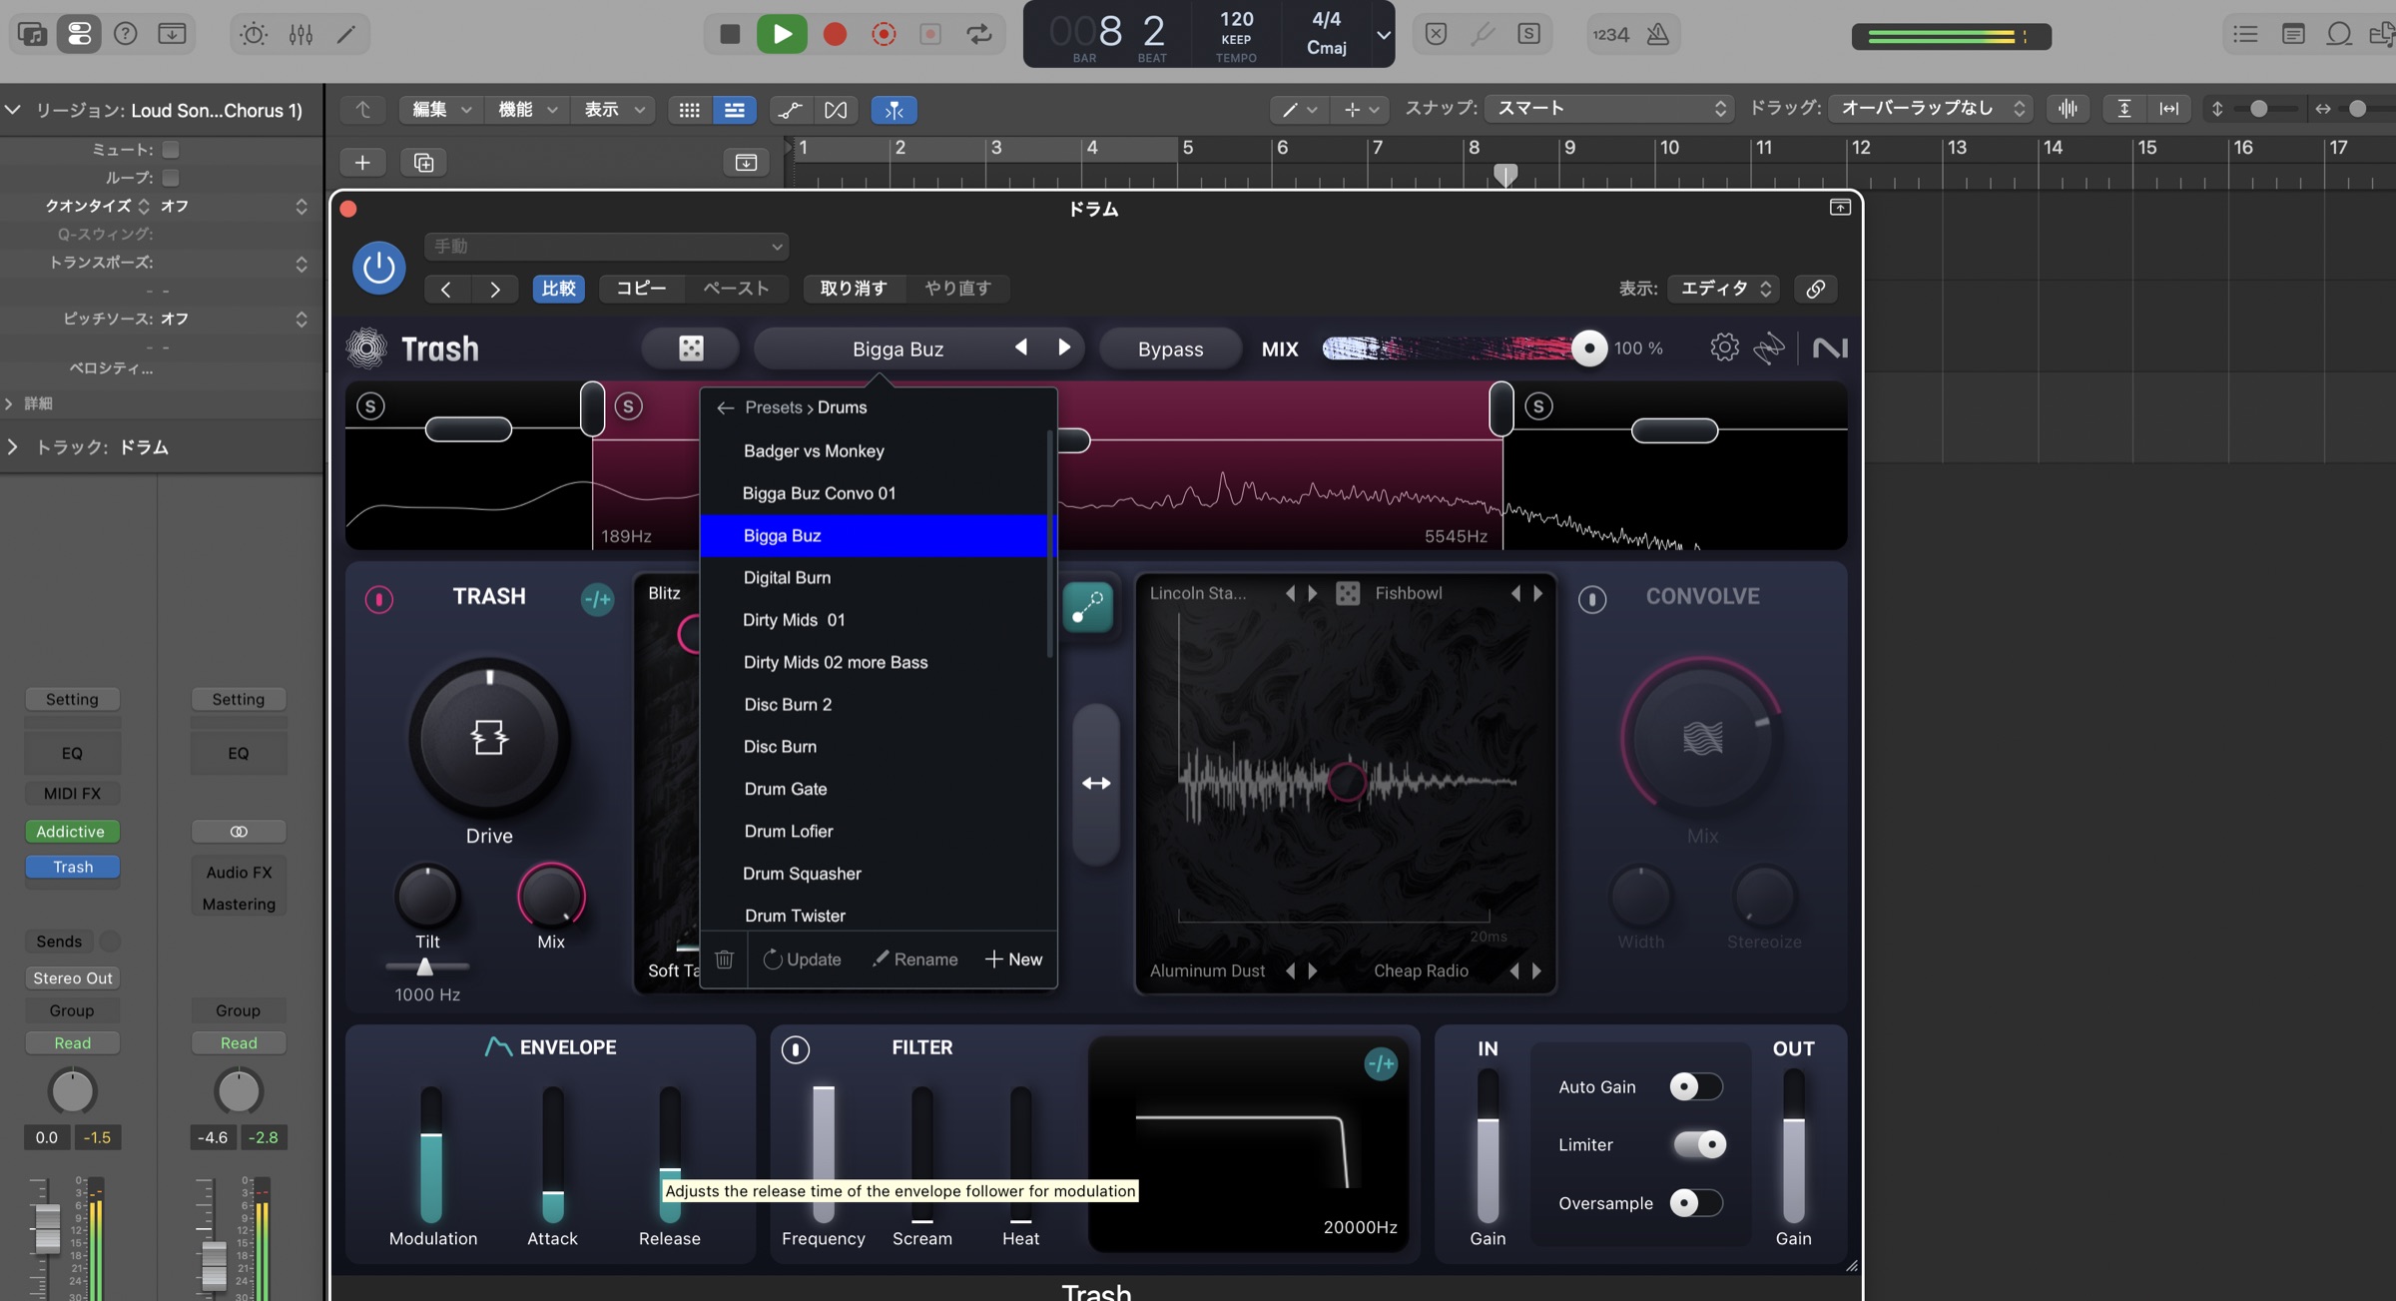The image size is (2396, 1301).
Task: Select the Digital Burn preset
Action: [875, 578]
